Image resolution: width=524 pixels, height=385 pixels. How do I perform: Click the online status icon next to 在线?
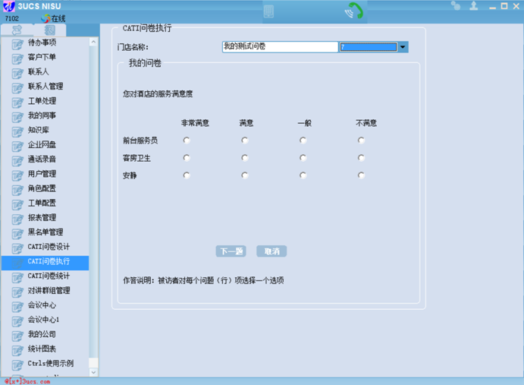(x=45, y=18)
